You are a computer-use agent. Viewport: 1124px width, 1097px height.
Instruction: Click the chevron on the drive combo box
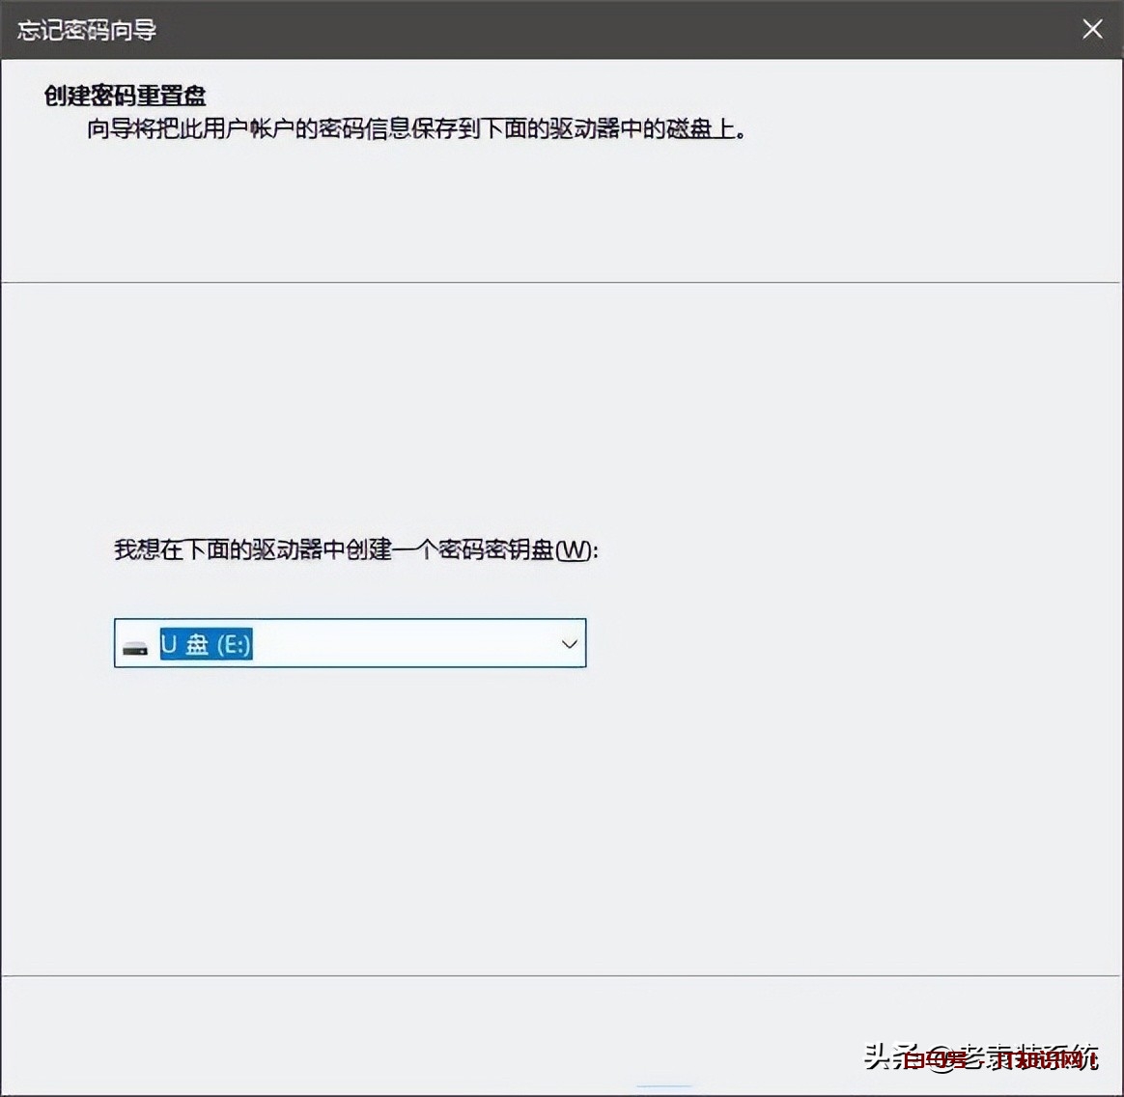tap(569, 643)
